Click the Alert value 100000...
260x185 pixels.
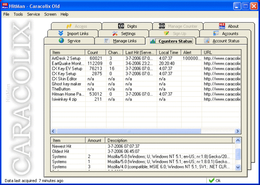[x=192, y=58]
